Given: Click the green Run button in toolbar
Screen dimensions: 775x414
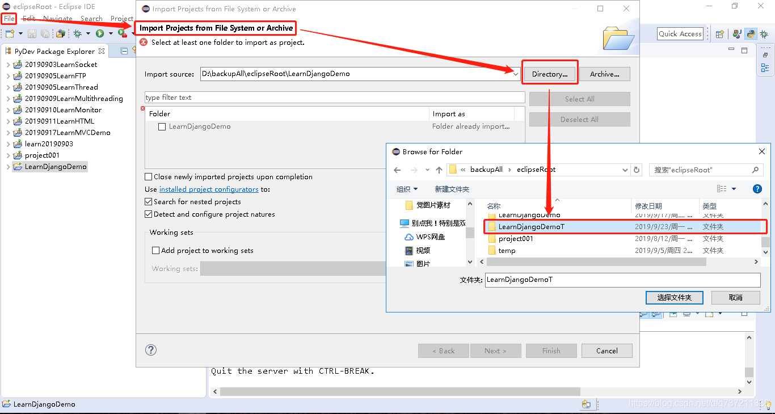Looking at the screenshot, I should pyautogui.click(x=100, y=34).
